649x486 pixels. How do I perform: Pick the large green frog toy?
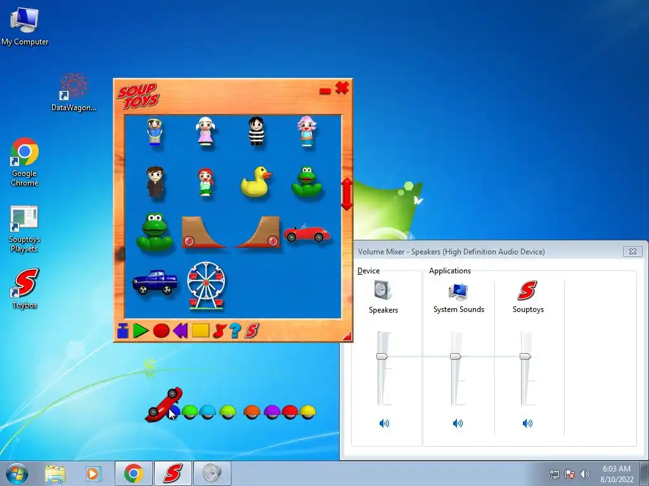coord(155,232)
